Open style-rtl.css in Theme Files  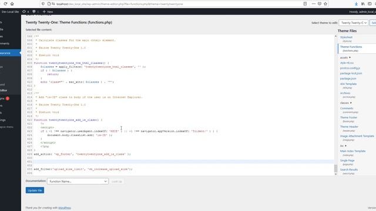coord(347,63)
